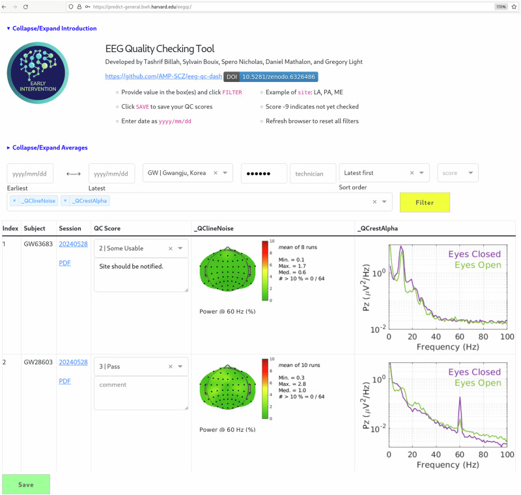Clear the QC score for GW63683
521x495 pixels.
pos(171,248)
